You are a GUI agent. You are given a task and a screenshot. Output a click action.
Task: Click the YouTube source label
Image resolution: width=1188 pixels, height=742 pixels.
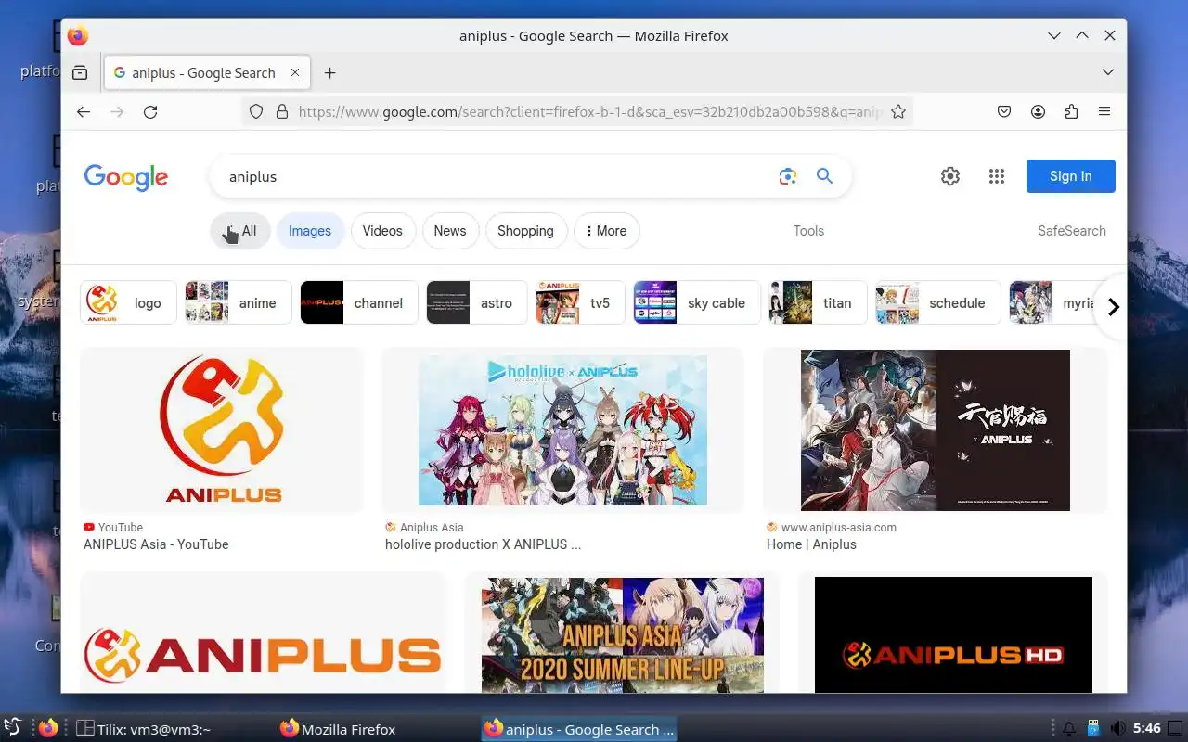click(121, 527)
